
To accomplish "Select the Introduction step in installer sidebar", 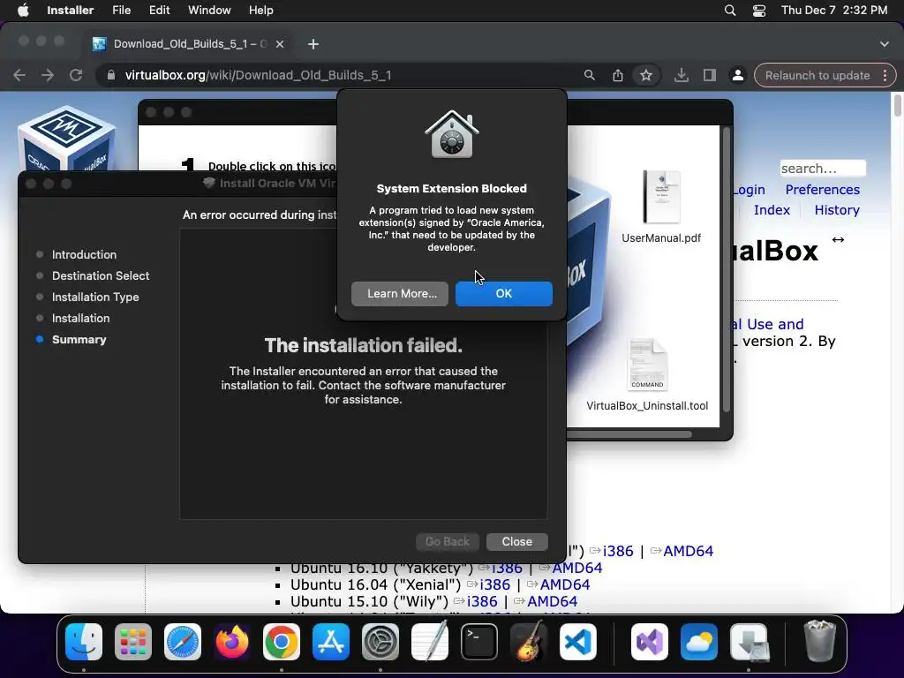I will (84, 255).
